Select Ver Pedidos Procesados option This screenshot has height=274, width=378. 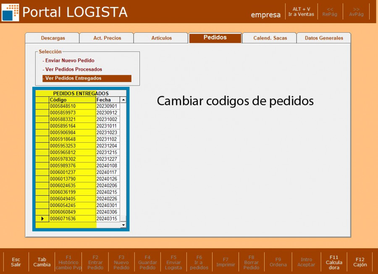pyautogui.click(x=73, y=69)
